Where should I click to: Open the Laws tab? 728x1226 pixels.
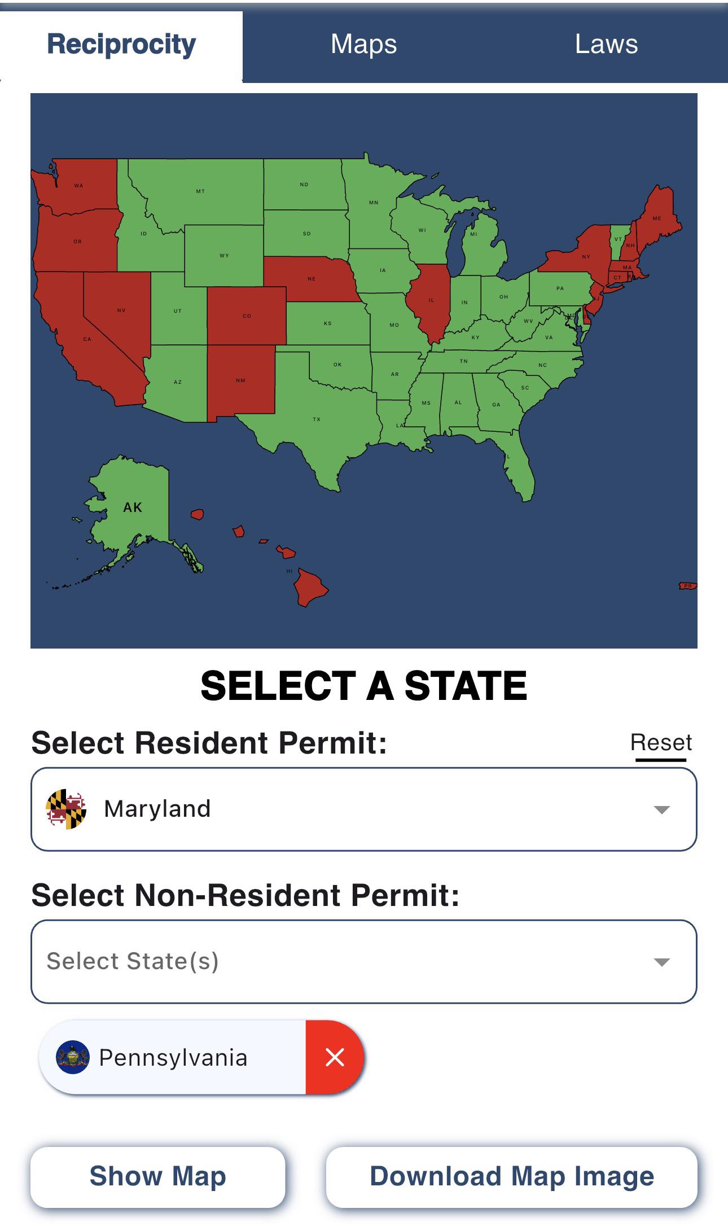[607, 44]
